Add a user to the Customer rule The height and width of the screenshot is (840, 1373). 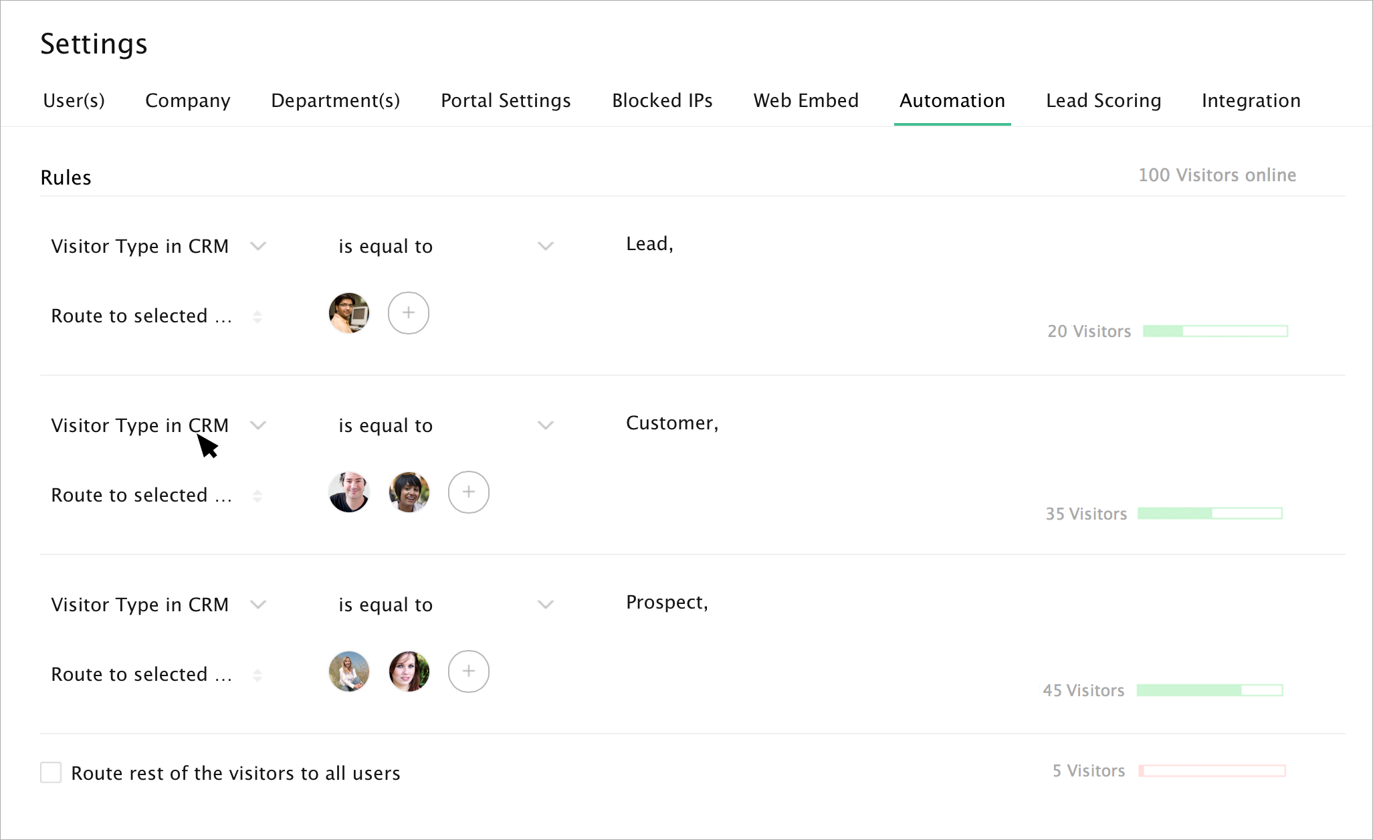[468, 492]
